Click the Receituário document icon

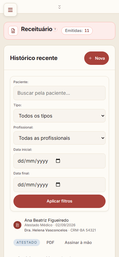pyautogui.click(x=13, y=31)
